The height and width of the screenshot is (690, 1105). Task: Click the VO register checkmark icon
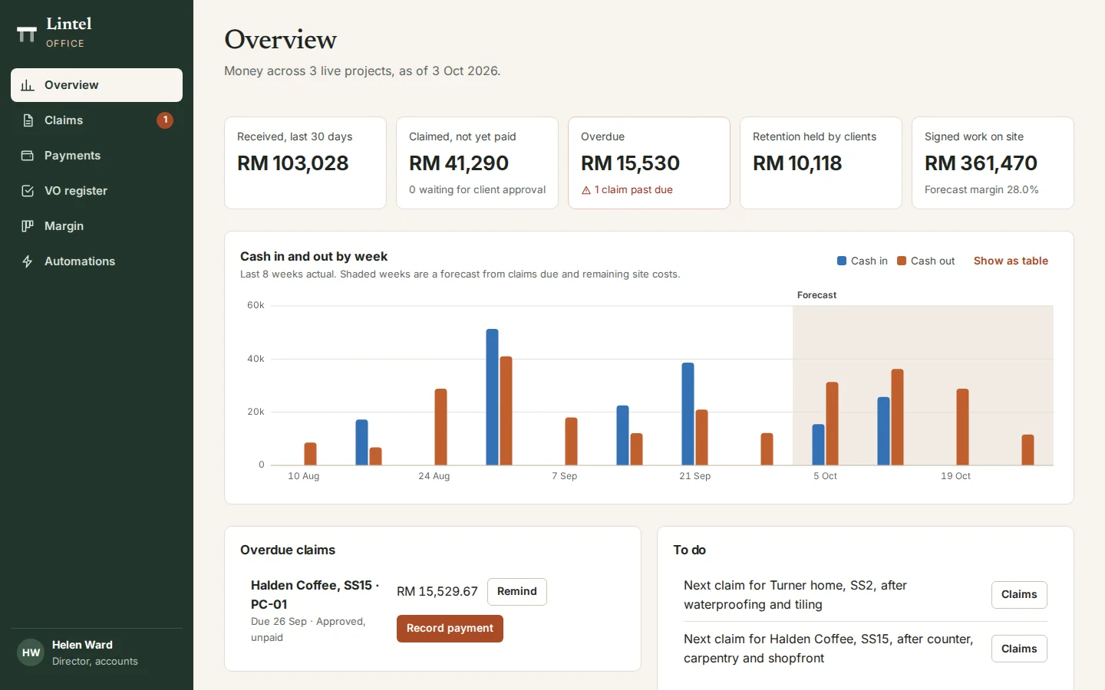point(28,191)
